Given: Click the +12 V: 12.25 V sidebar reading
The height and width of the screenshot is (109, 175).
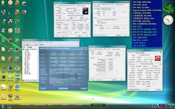Looking at the screenshot, I should (x=139, y=46).
